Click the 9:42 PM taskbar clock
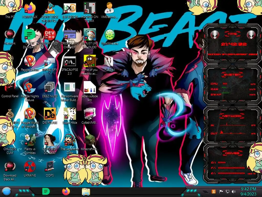This screenshot has height=197, width=262. pyautogui.click(x=248, y=191)
